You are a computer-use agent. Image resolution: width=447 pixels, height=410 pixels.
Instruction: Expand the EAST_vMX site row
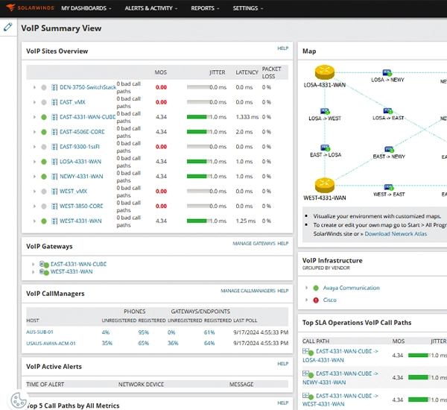click(34, 102)
